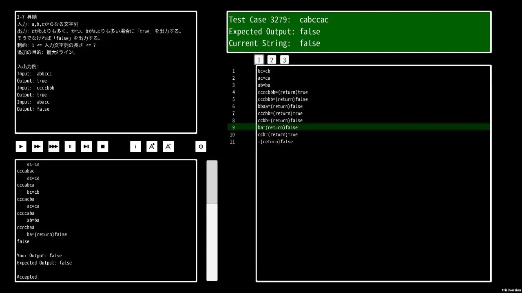Screen dimensions: 522x293
Task: Click code line 2 'ac=ca' in the editor
Action: [x=264, y=78]
